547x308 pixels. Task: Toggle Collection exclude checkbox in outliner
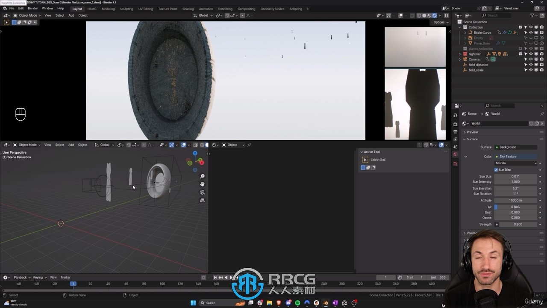pos(521,27)
